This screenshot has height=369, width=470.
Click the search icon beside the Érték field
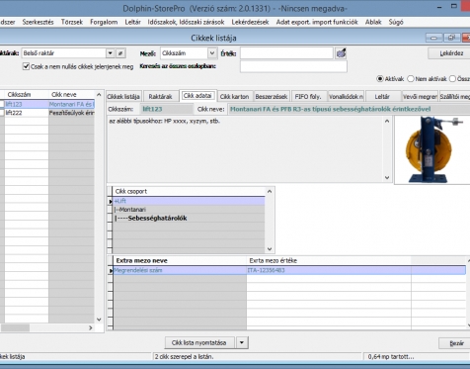341,53
